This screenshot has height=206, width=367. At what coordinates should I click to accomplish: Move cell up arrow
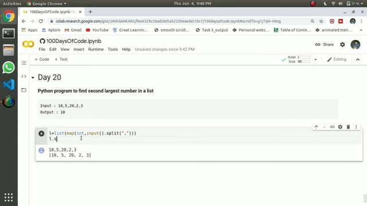click(x=316, y=127)
